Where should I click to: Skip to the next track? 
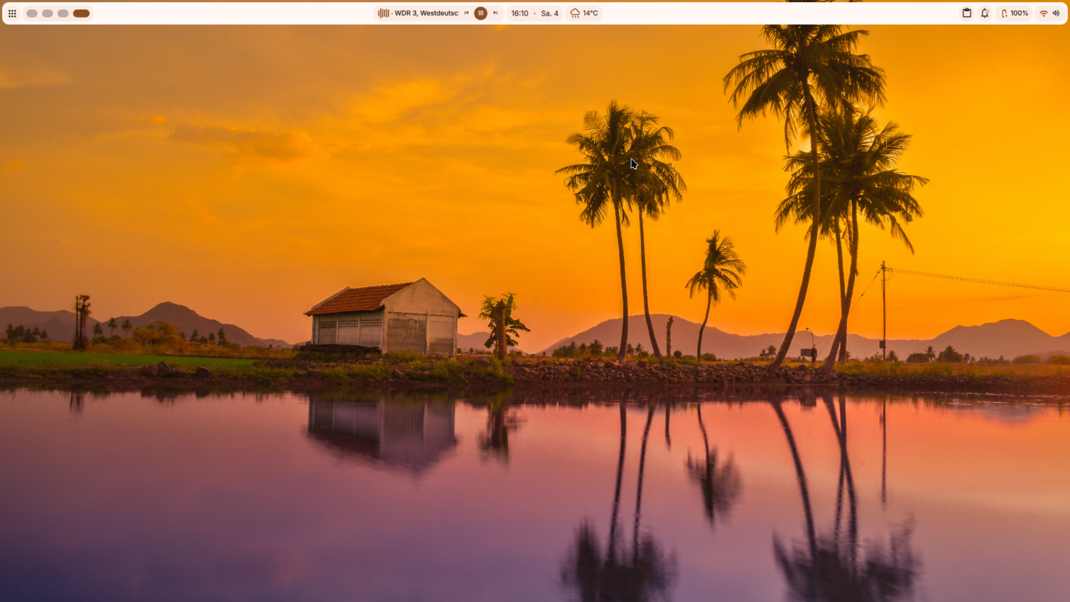coord(495,13)
